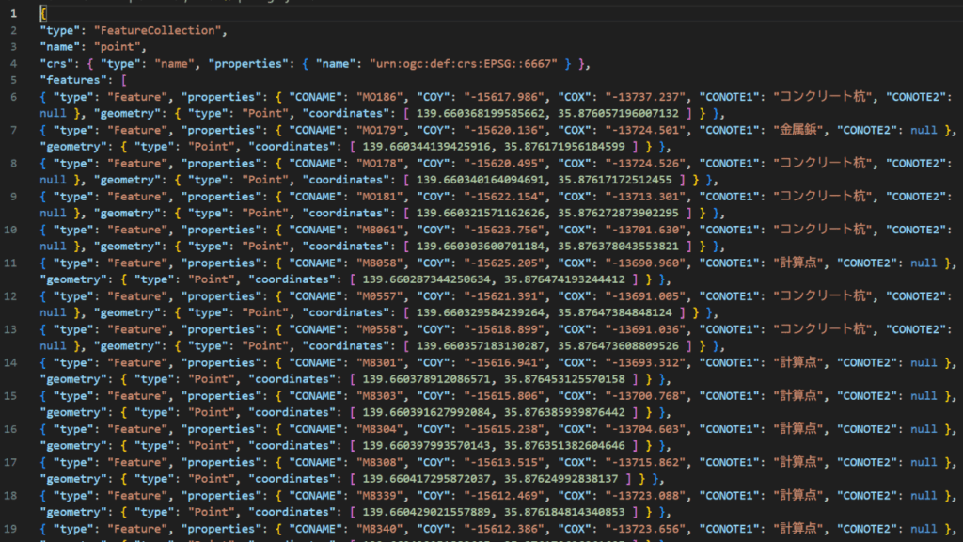The height and width of the screenshot is (542, 963).
Task: Click longitude "139.660357183130287"
Action: pos(481,345)
